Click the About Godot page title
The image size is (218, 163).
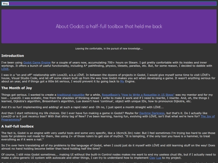109,26
